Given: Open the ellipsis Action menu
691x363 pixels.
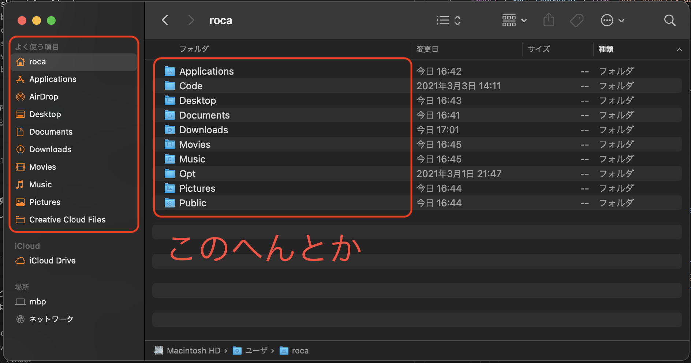Looking at the screenshot, I should point(612,20).
